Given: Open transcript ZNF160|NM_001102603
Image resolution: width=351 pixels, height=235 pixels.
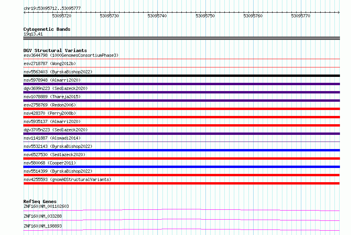Looking at the screenshot, I should pyautogui.click(x=46, y=206).
